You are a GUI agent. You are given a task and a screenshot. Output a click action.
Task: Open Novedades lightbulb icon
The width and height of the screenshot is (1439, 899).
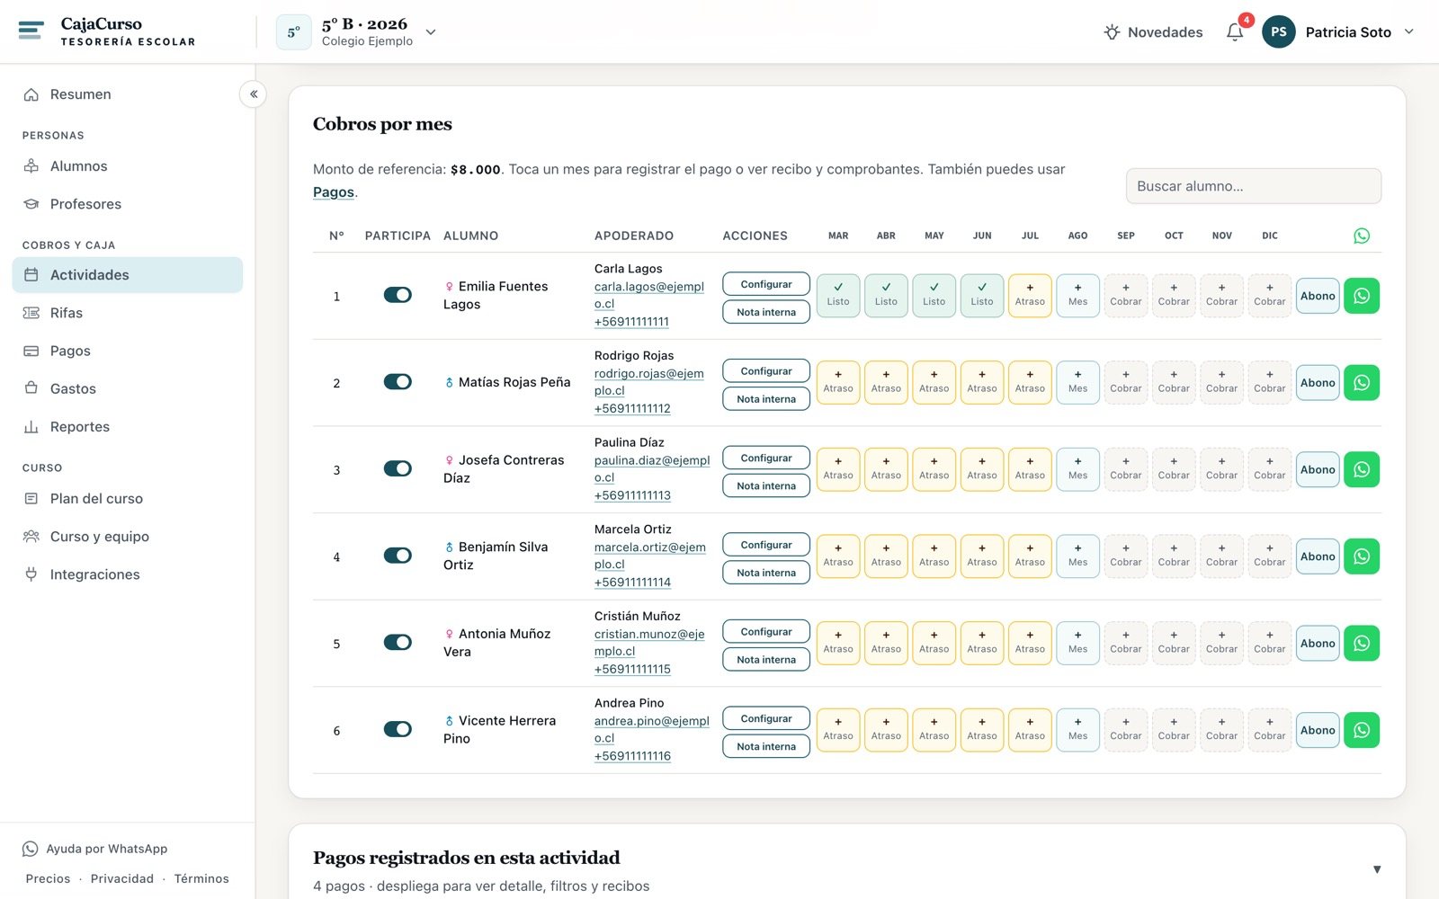coord(1112,32)
